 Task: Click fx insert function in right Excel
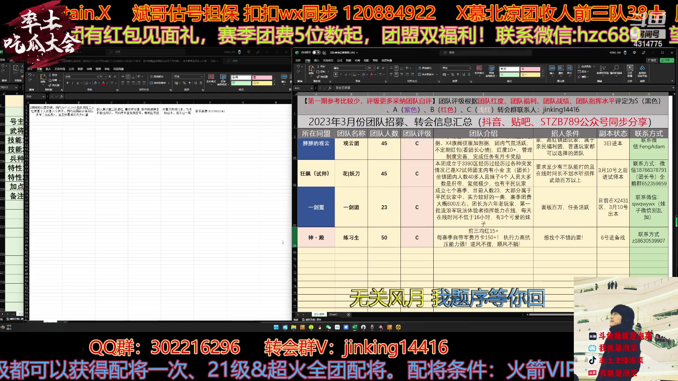pyautogui.click(x=330, y=88)
